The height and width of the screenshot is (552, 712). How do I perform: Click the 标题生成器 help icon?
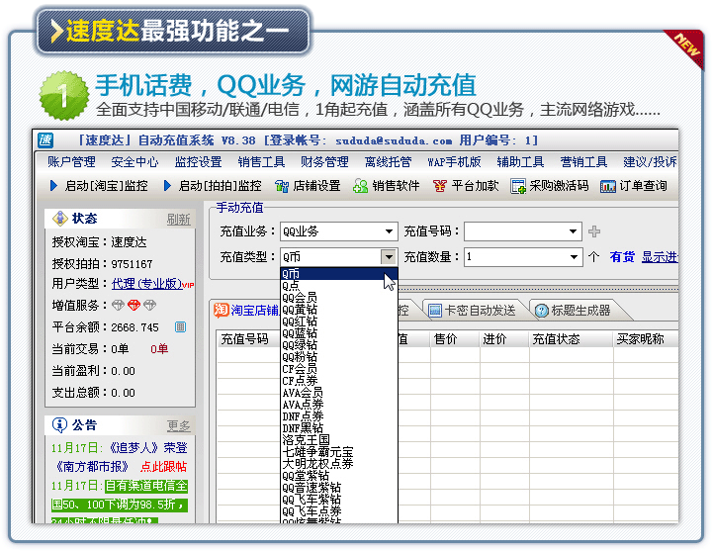tap(541, 311)
